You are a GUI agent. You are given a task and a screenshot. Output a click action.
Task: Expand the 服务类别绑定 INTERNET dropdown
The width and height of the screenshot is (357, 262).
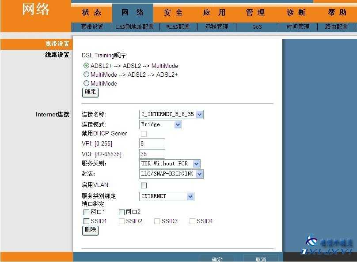click(x=167, y=196)
